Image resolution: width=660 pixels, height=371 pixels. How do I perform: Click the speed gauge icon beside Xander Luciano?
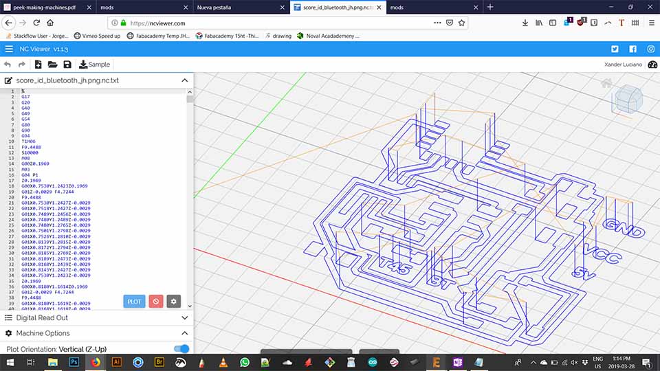point(652,65)
